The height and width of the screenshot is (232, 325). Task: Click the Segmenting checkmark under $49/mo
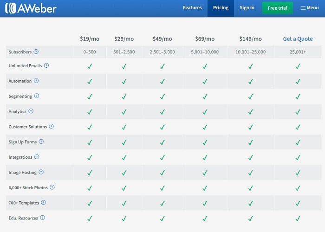coord(162,97)
